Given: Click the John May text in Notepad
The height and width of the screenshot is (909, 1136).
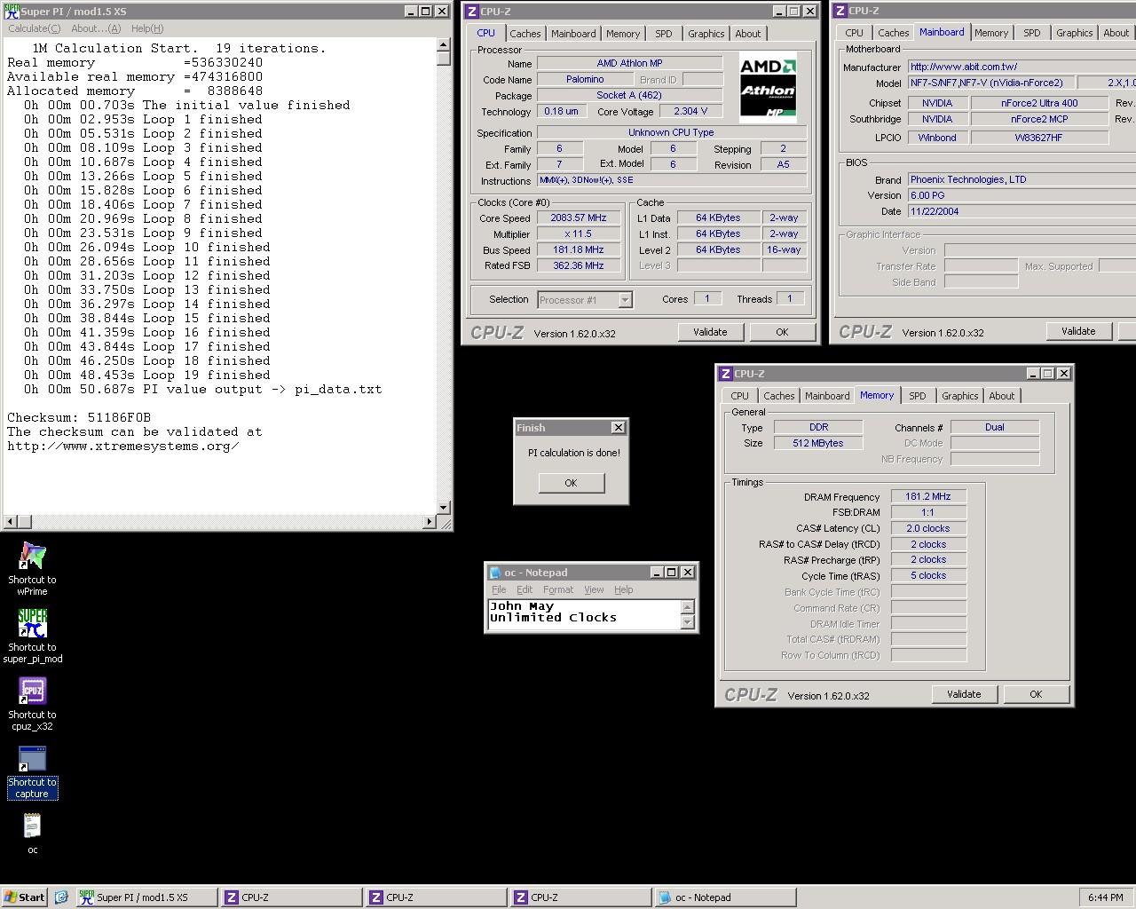Looking at the screenshot, I should [x=522, y=606].
